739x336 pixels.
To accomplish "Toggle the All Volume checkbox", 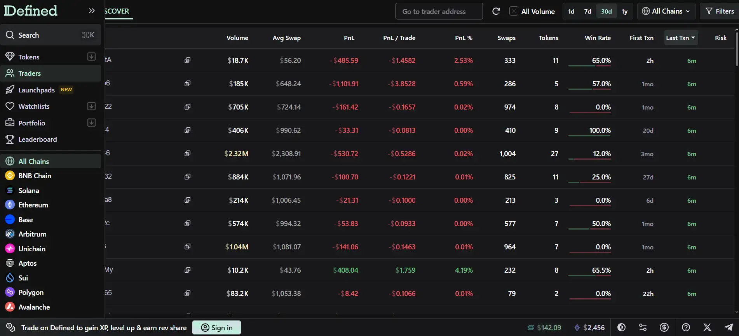I will point(514,11).
